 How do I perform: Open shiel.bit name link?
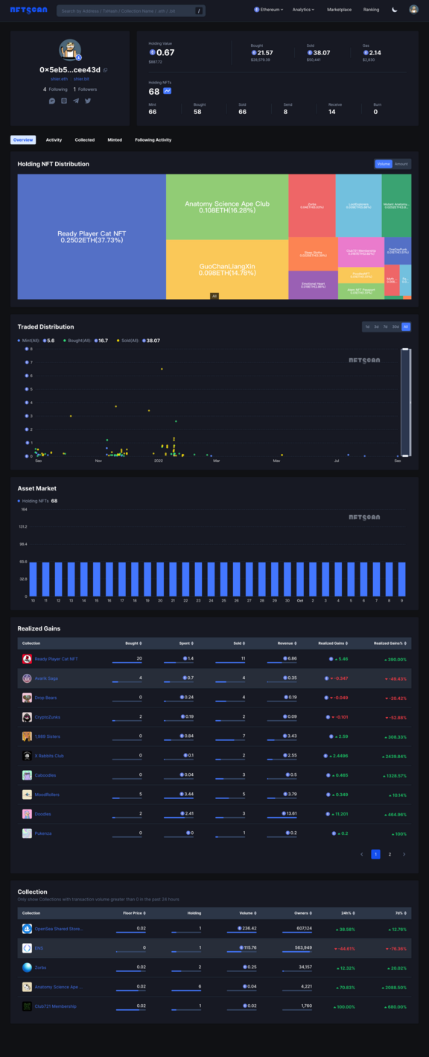pos(81,78)
